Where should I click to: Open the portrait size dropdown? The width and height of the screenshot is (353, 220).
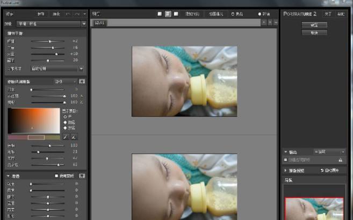tap(81, 69)
